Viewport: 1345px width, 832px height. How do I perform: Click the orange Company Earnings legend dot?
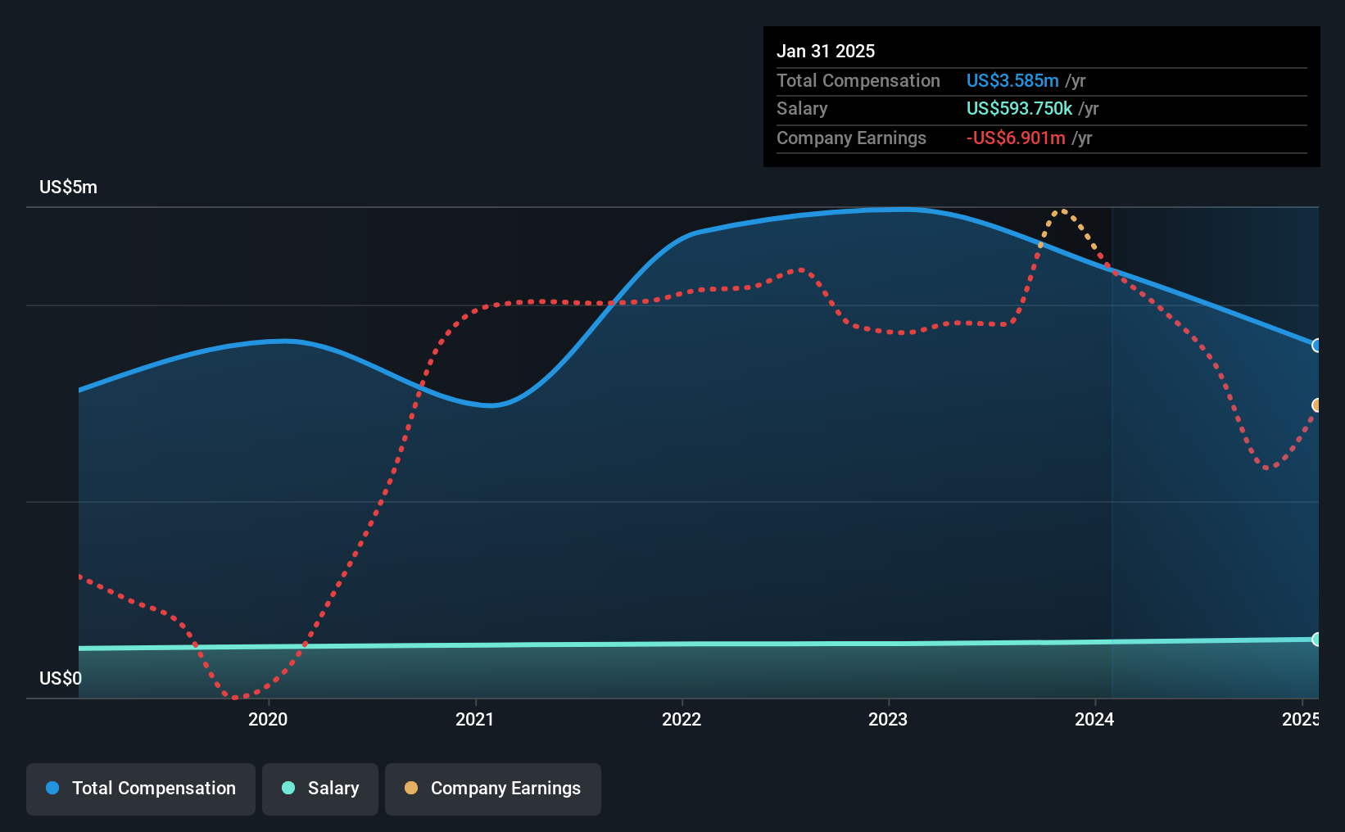tap(411, 788)
